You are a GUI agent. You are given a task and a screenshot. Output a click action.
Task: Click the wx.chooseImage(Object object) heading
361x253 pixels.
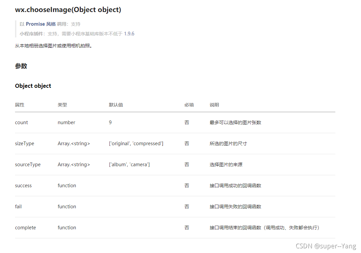point(68,10)
